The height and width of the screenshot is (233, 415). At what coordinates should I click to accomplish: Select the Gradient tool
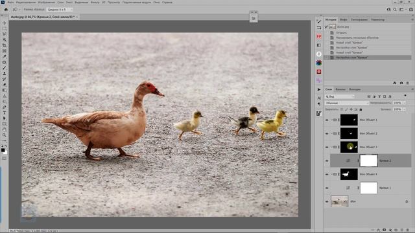(5, 91)
